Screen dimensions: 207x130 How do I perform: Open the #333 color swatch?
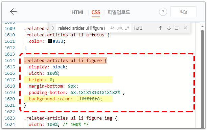[50, 41]
